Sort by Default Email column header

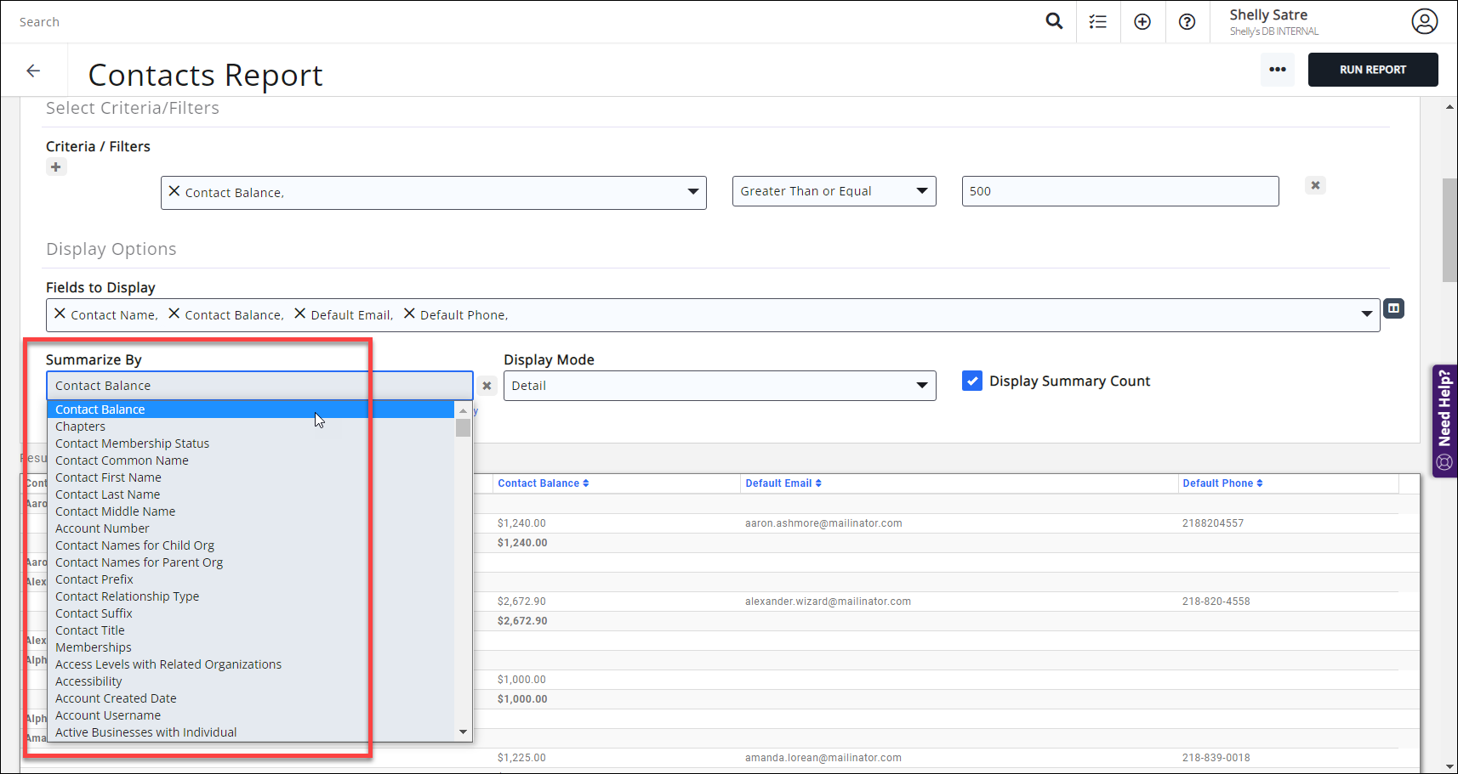point(783,483)
